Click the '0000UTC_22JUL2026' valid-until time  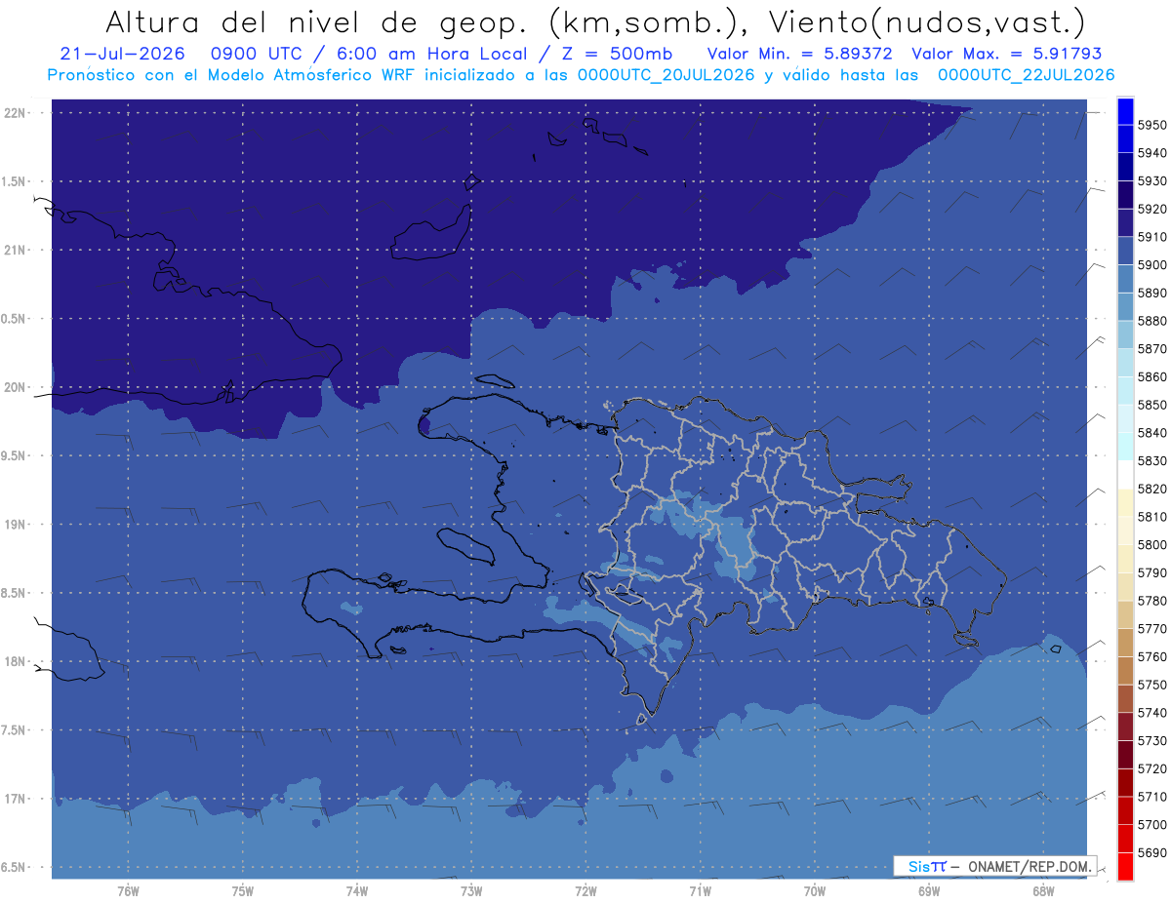(x=1026, y=75)
